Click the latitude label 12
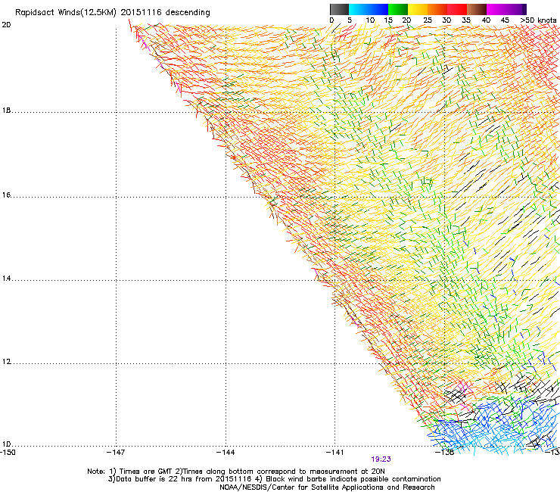 [x=6, y=362]
